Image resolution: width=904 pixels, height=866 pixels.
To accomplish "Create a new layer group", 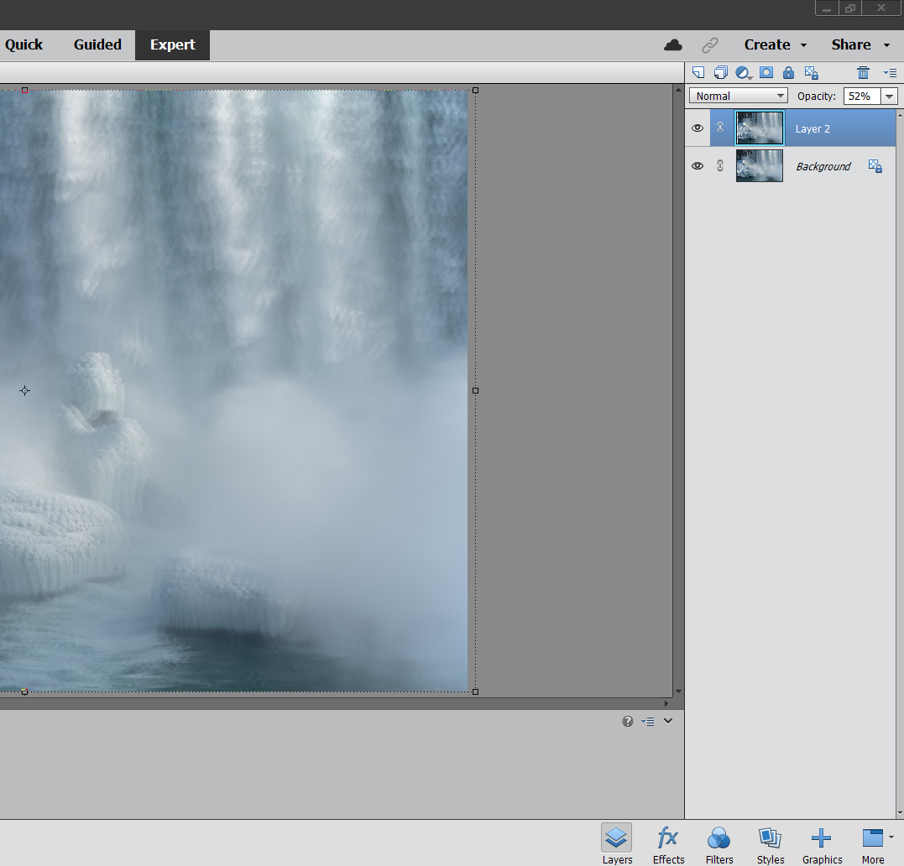I will pos(720,72).
